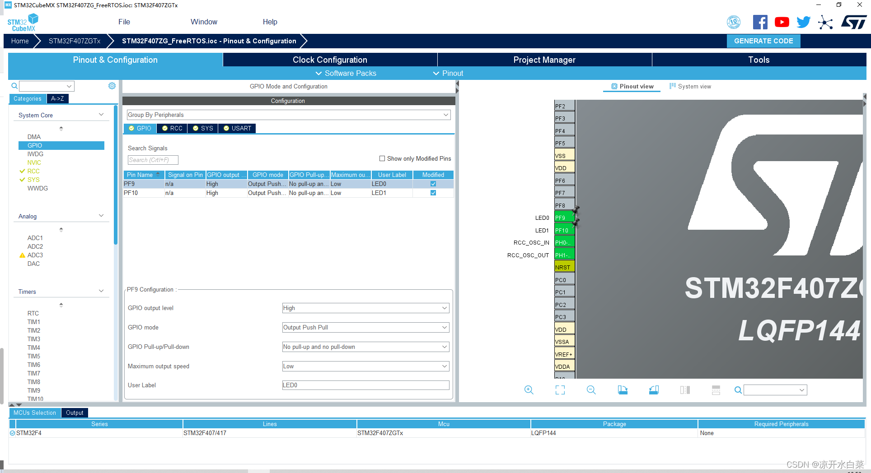Click the horizontal split view icon
871x473 pixels.
point(716,390)
